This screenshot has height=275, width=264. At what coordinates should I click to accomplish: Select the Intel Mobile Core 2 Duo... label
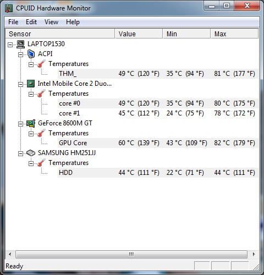75,84
